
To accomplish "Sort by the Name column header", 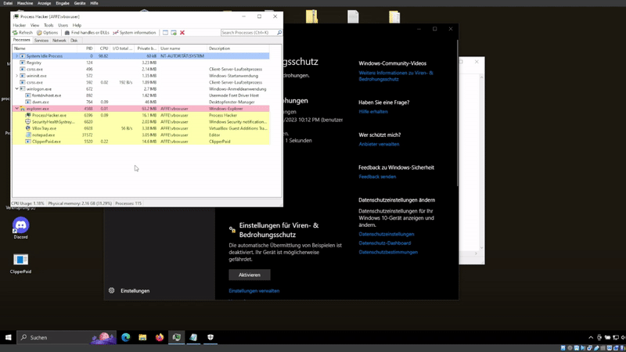I will click(x=45, y=48).
